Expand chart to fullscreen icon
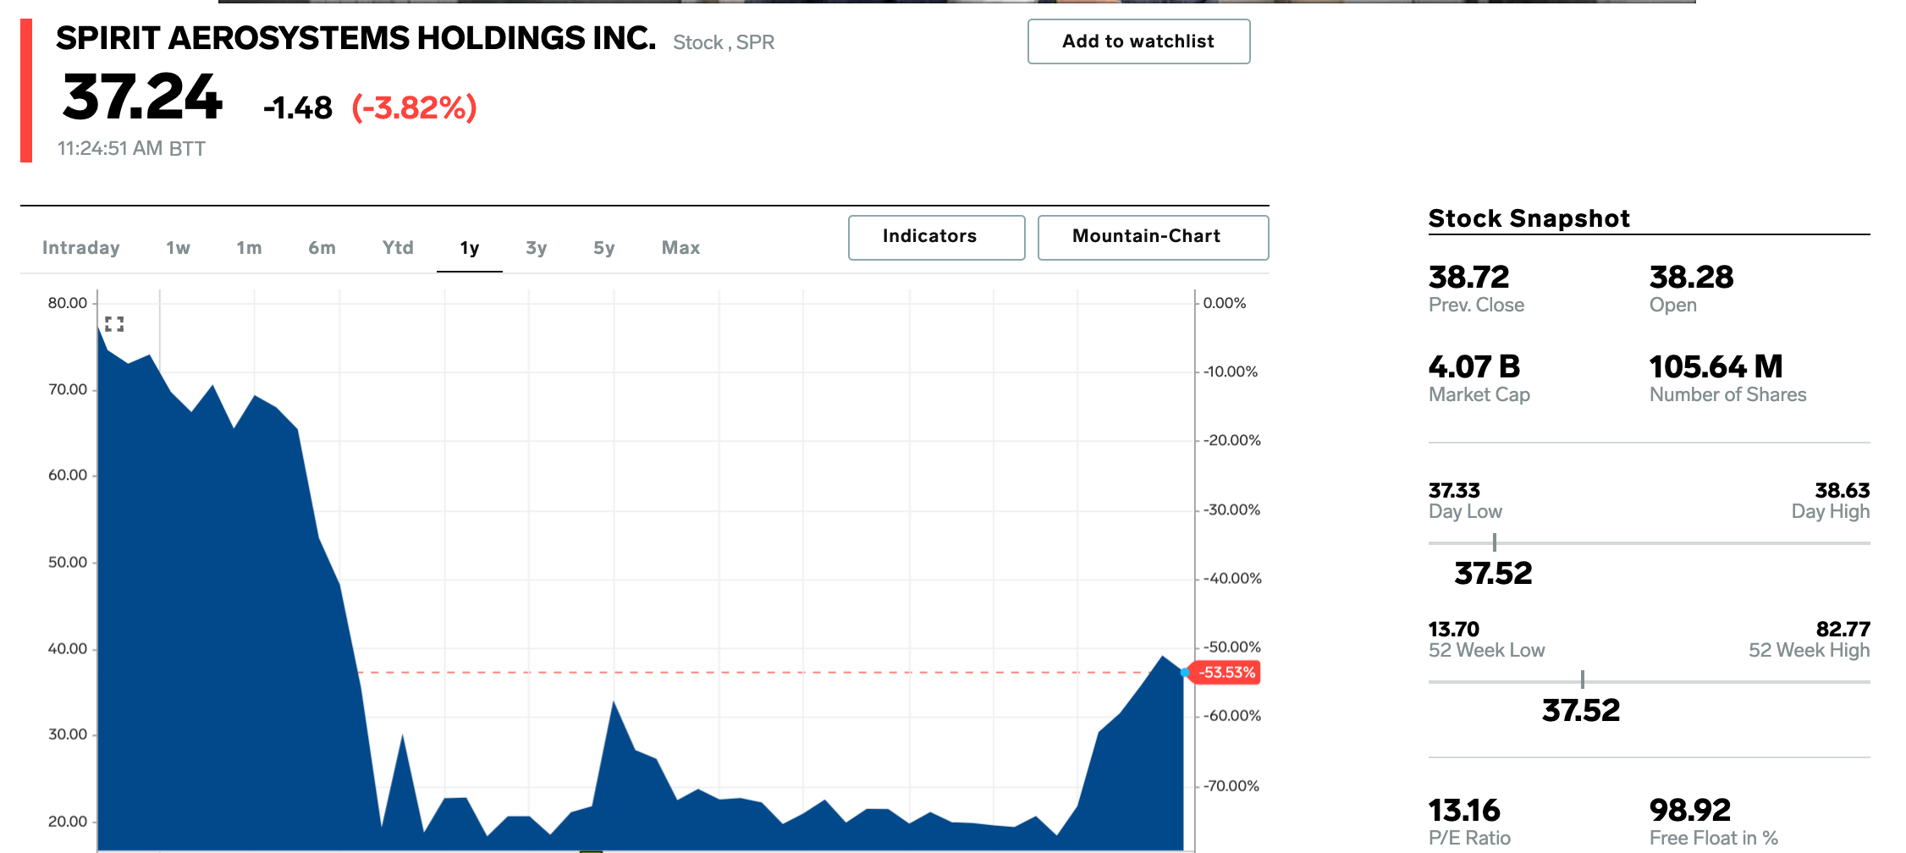1906x853 pixels. click(114, 324)
